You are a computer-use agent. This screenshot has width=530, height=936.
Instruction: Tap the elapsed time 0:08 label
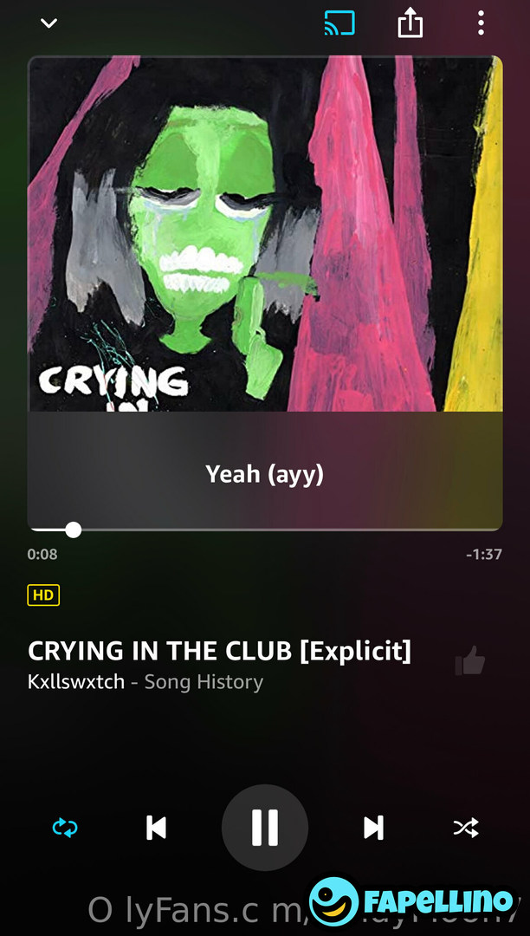click(x=42, y=554)
